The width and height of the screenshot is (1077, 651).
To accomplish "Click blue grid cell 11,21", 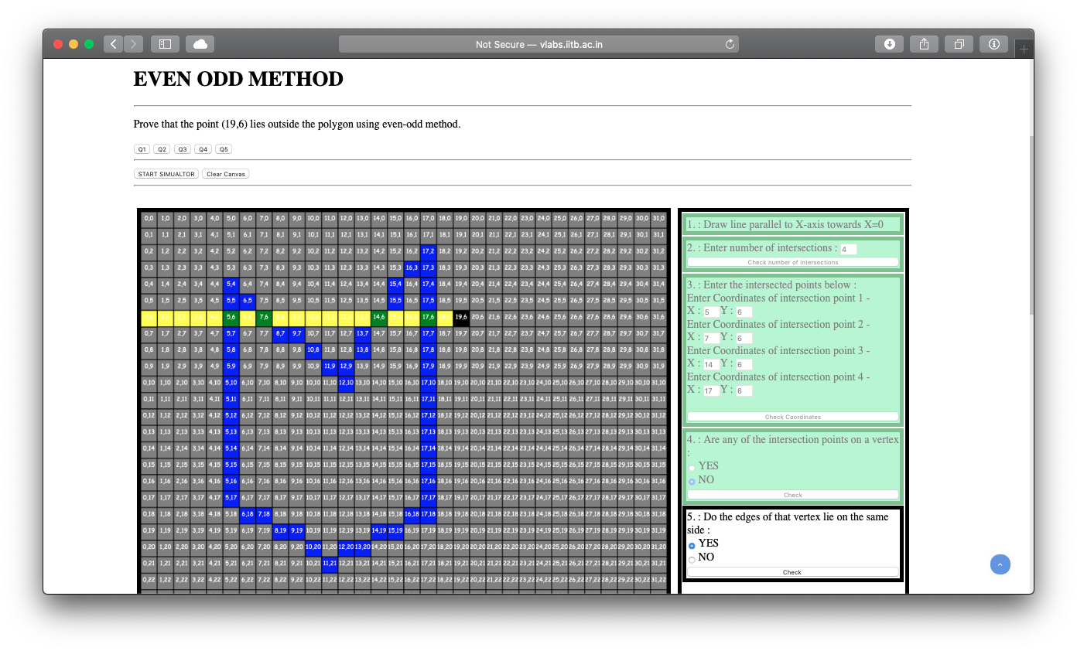I will (x=330, y=563).
